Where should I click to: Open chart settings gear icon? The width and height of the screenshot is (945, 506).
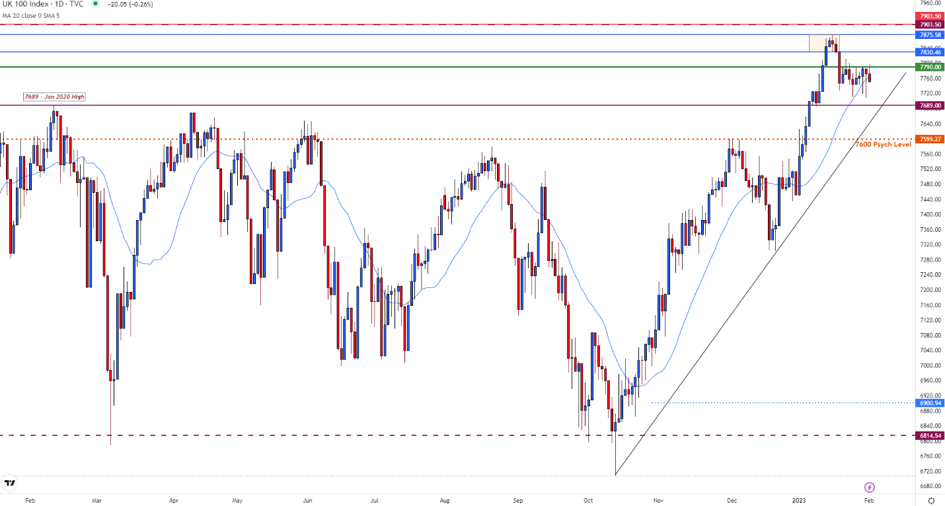tap(931, 501)
